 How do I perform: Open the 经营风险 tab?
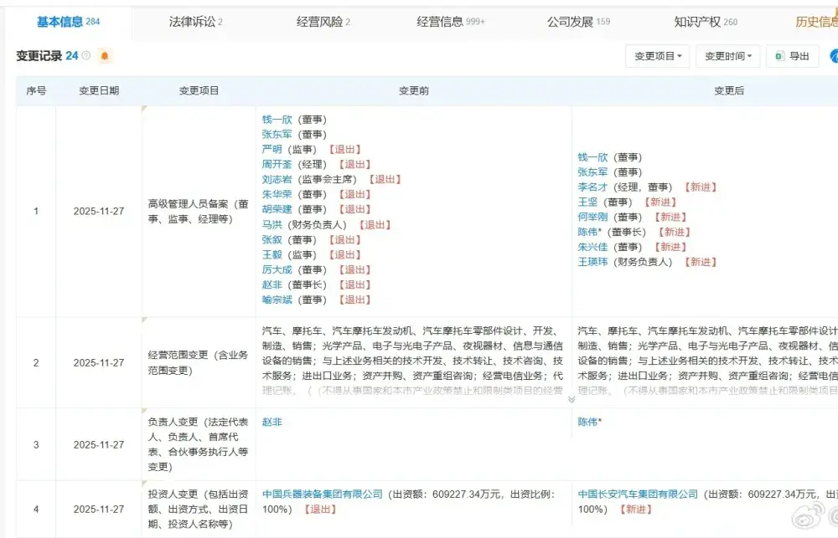323,22
